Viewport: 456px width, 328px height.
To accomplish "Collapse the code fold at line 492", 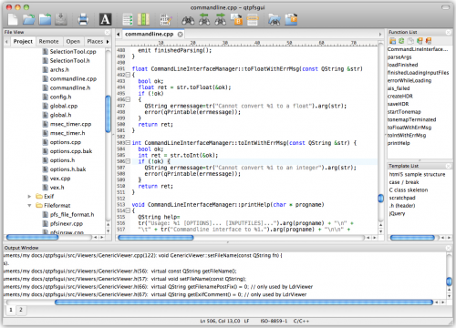I will 128,75.
